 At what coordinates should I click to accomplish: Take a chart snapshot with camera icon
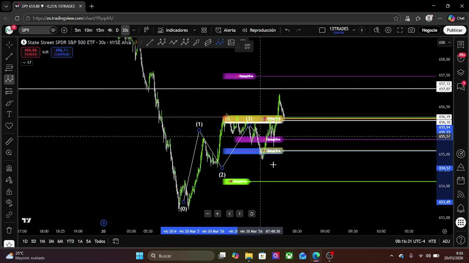point(411,30)
